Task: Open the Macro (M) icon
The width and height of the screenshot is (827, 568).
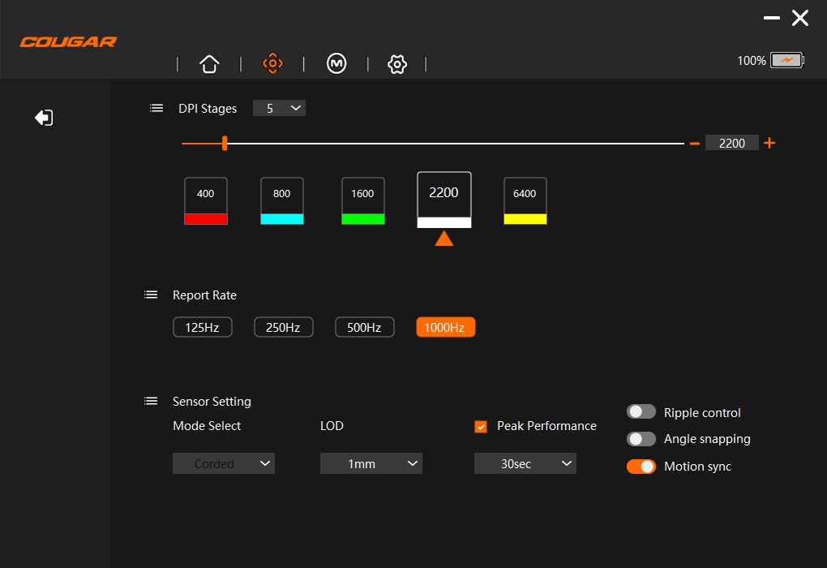Action: [336, 64]
